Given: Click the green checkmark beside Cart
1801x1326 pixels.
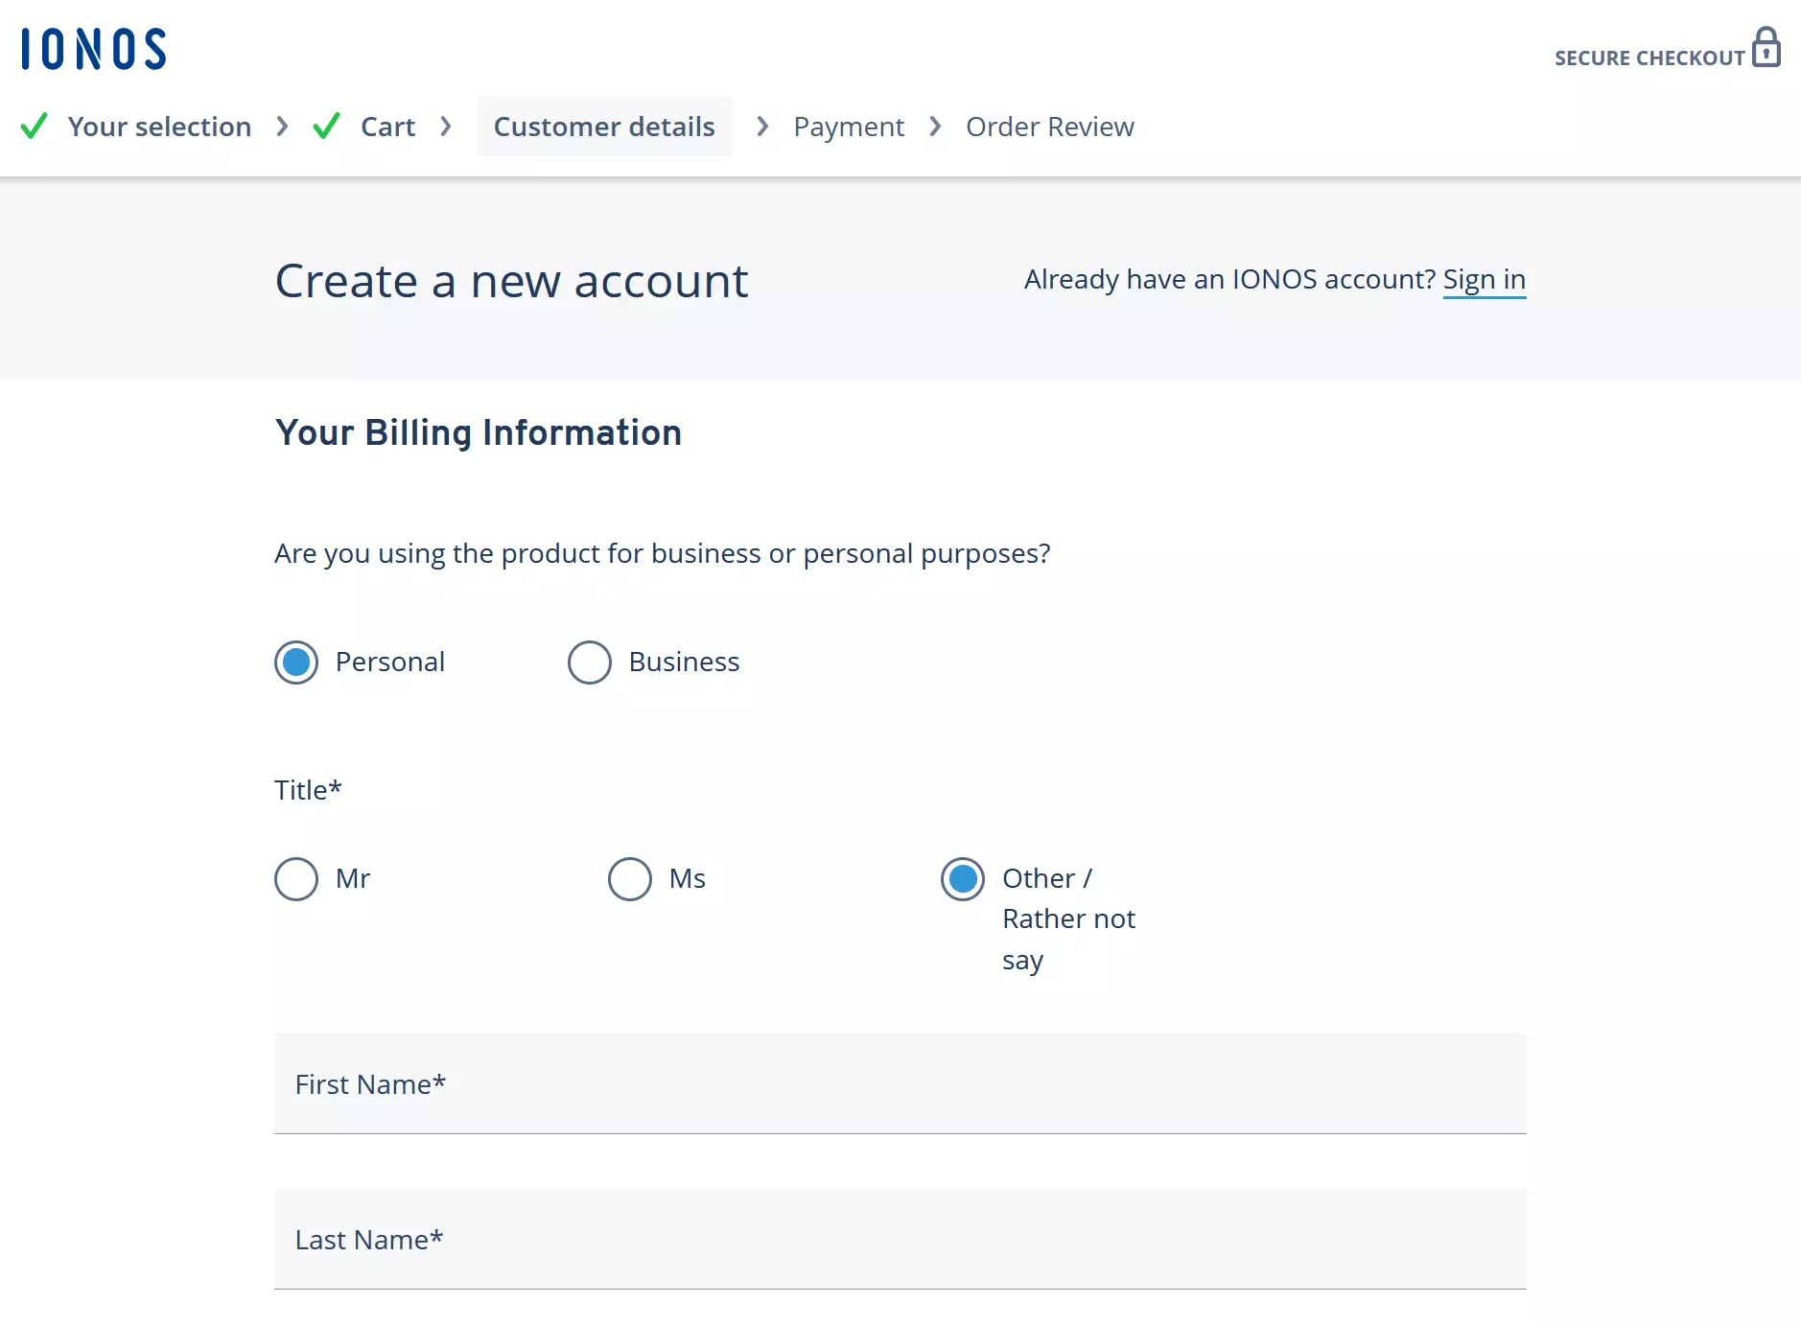Looking at the screenshot, I should coord(327,127).
